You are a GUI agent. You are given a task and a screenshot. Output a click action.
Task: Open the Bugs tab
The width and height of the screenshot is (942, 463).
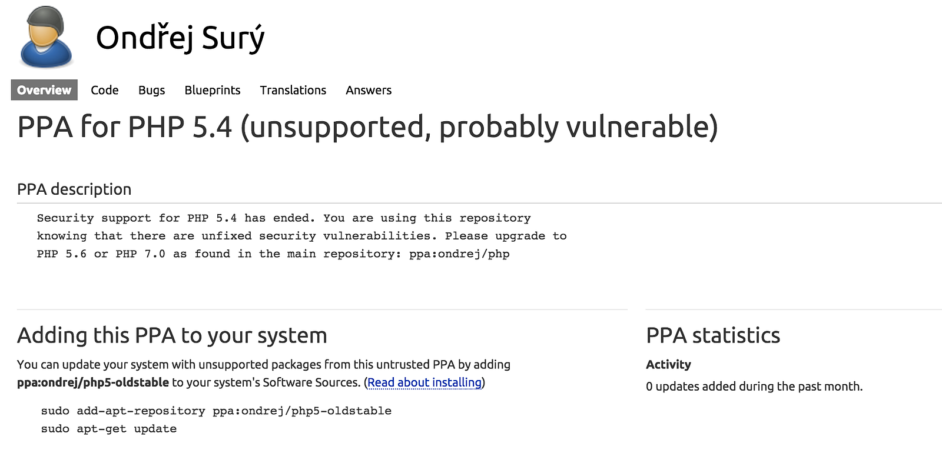pos(151,90)
